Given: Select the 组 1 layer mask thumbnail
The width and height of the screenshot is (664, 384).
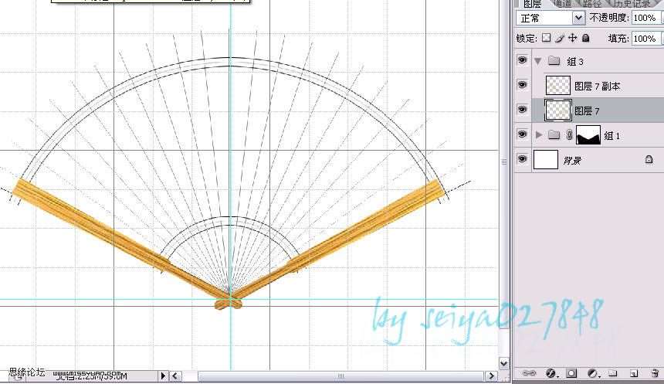Looking at the screenshot, I should 588,136.
